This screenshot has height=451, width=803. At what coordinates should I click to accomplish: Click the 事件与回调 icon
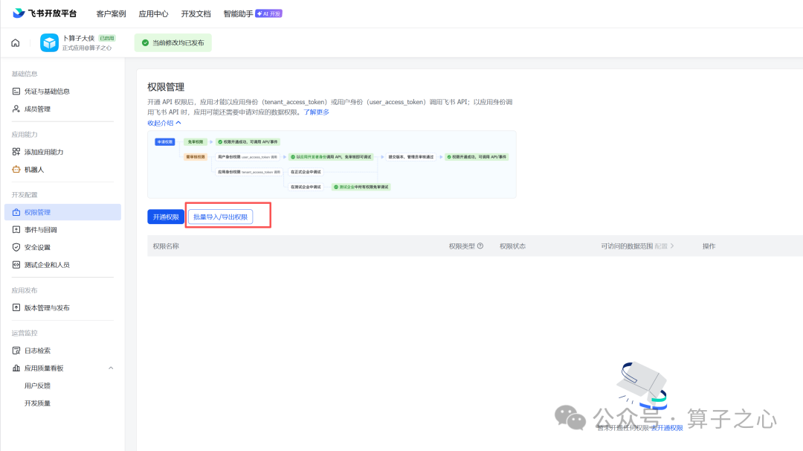coord(16,230)
